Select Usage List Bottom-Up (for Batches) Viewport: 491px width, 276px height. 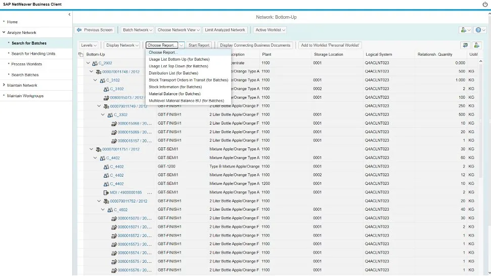tap(178, 59)
